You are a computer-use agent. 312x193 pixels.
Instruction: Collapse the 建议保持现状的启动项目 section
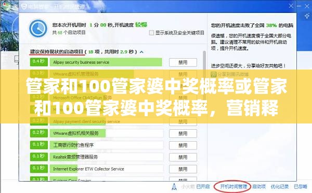141,52
